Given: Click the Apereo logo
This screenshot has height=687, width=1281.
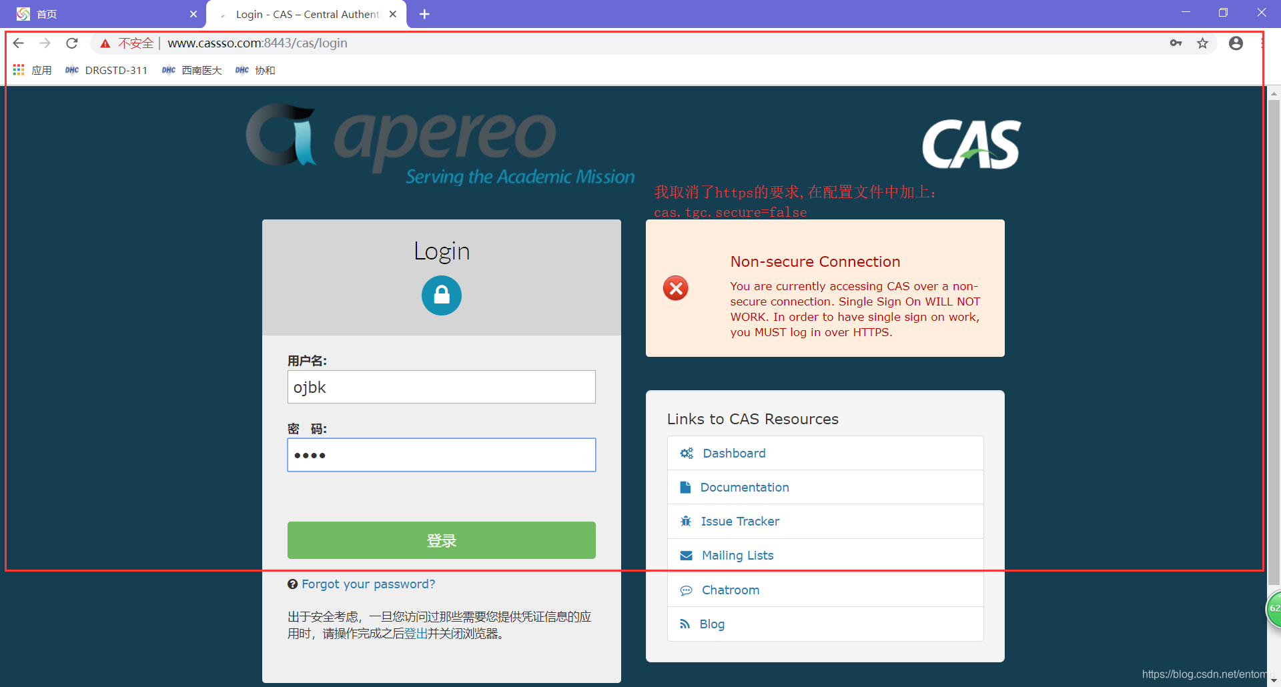Looking at the screenshot, I should coord(440,144).
